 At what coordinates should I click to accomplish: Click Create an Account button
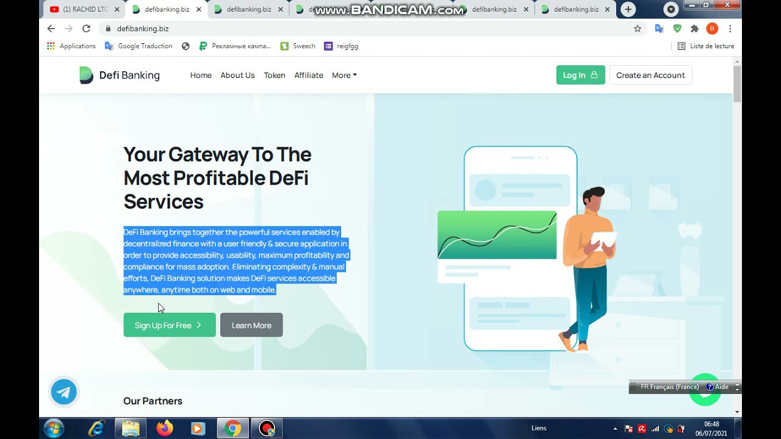[x=650, y=75]
